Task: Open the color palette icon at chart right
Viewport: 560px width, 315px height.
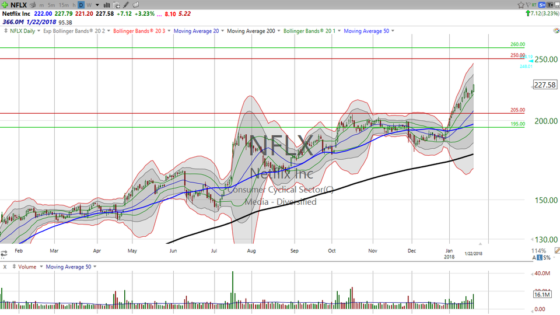Action: (556, 31)
